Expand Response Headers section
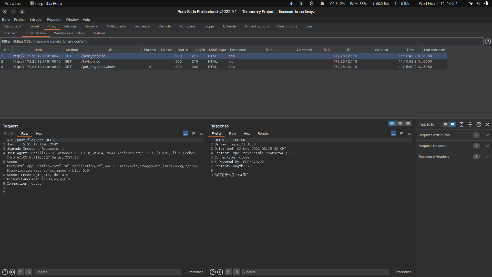Viewport: 492px width, 277px height. pyautogui.click(x=487, y=157)
